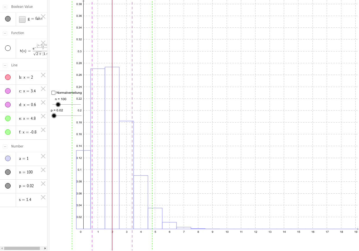The width and height of the screenshot is (359, 251).
Task: Toggle visibility of line c: x = 3.4
Action: click(x=8, y=91)
